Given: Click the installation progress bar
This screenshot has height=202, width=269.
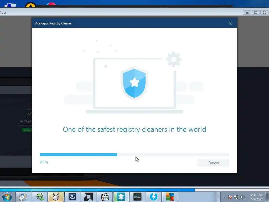Looking at the screenshot, I should (134, 155).
